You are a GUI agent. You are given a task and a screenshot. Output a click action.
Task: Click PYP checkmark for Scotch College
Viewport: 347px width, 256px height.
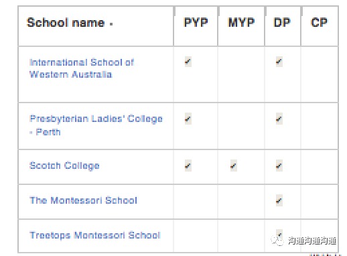[x=188, y=166]
